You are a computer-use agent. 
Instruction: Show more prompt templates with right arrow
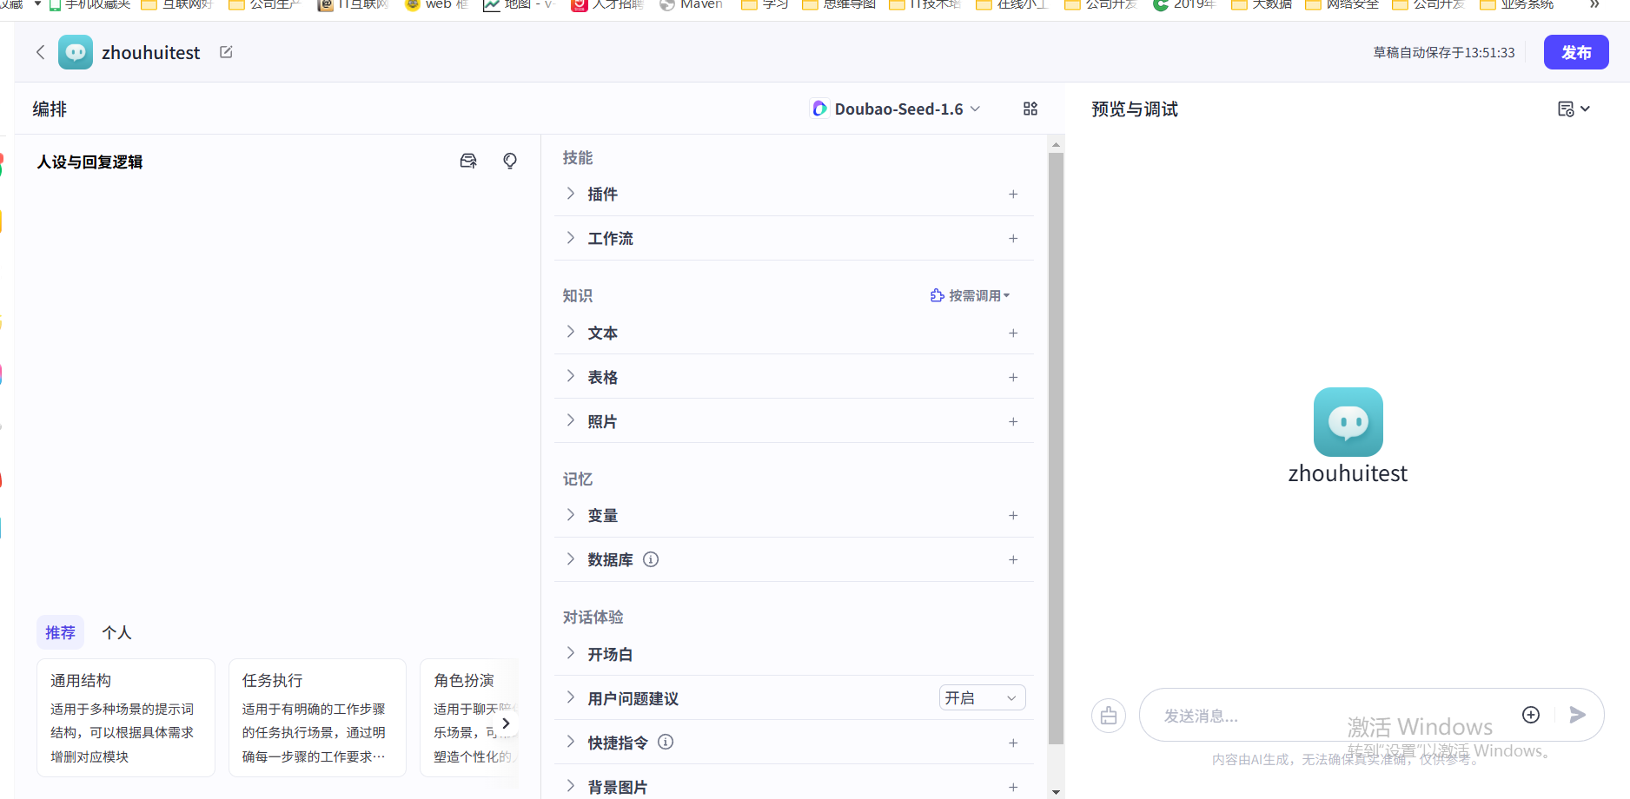506,723
